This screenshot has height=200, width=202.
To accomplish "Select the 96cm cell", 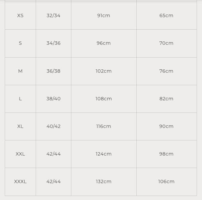I will pos(104,43).
